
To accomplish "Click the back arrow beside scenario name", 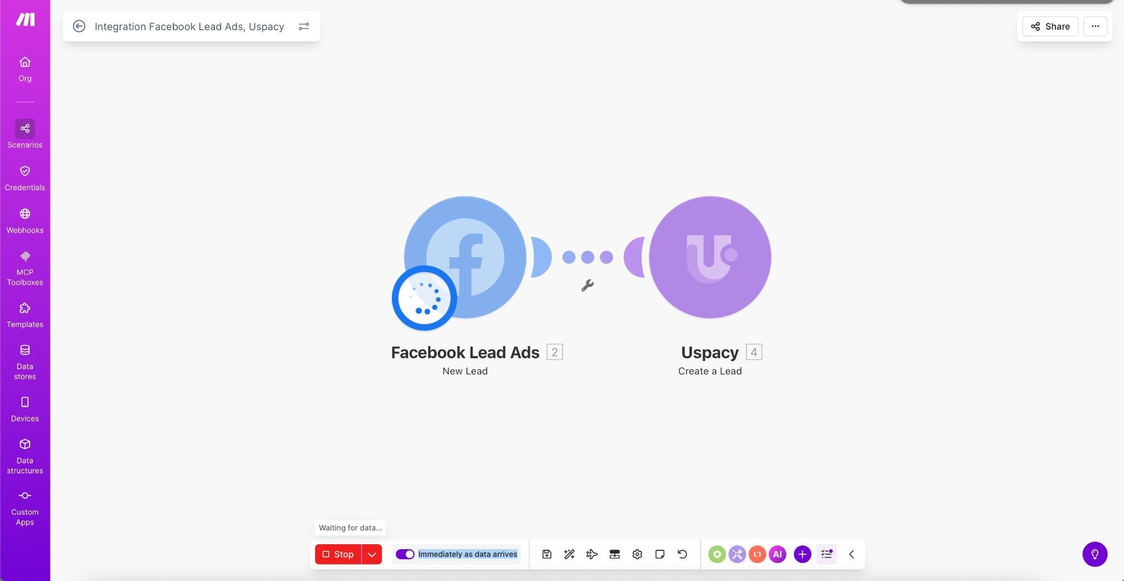I will pos(79,26).
